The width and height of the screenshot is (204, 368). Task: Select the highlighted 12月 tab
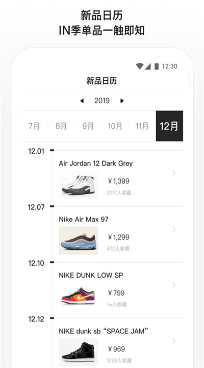pyautogui.click(x=169, y=126)
